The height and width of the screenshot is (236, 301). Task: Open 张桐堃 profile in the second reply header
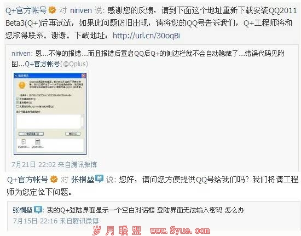tap(83, 180)
